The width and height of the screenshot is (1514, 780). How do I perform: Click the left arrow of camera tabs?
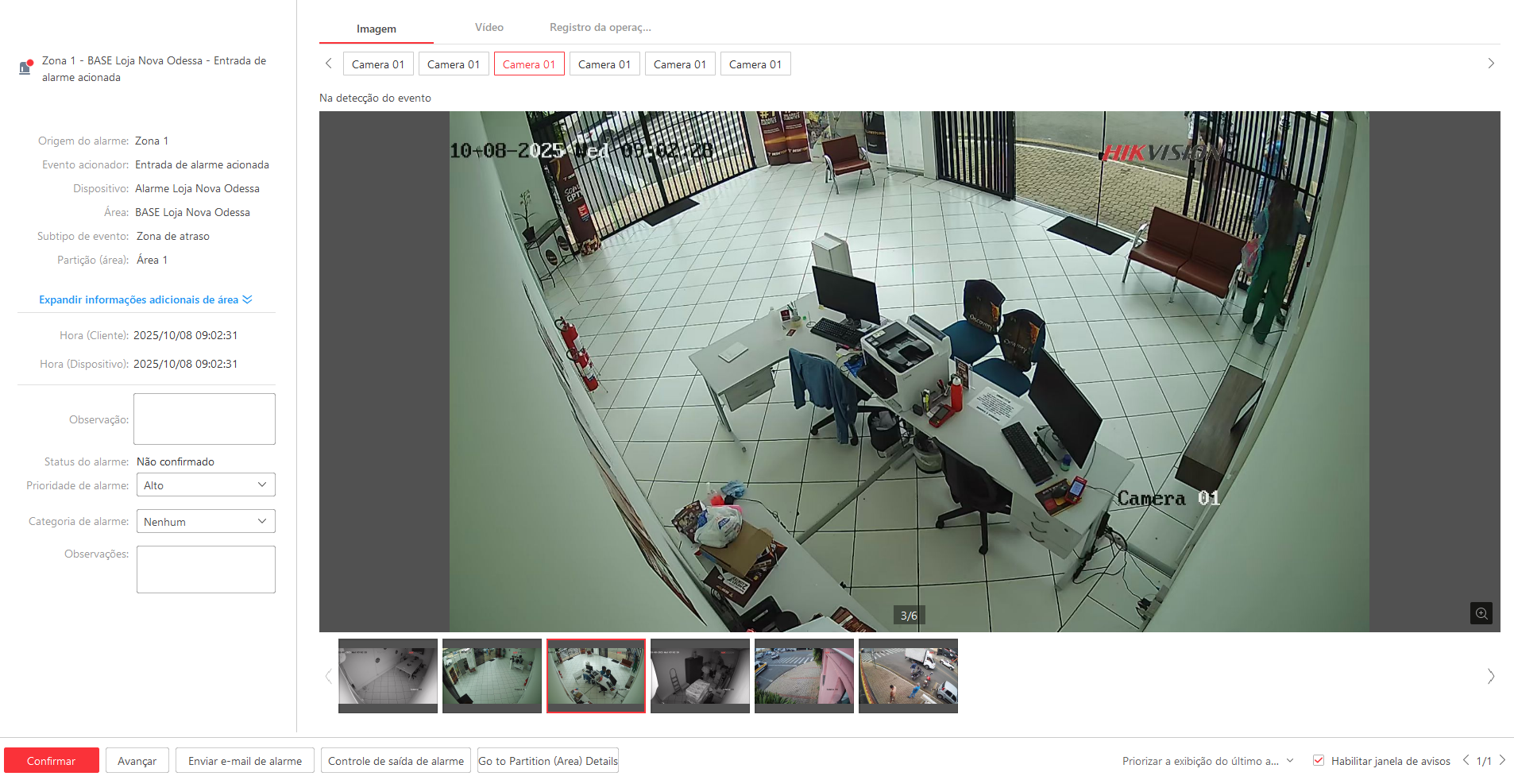click(x=329, y=64)
